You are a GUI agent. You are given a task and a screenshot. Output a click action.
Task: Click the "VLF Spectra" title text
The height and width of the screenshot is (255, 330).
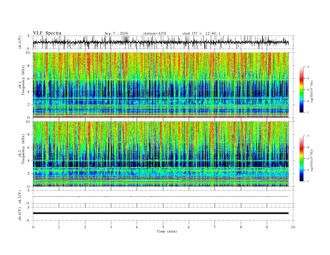click(x=47, y=33)
